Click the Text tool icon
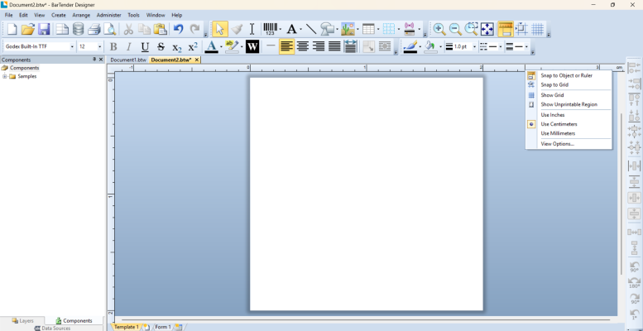This screenshot has width=643, height=331. pos(291,29)
